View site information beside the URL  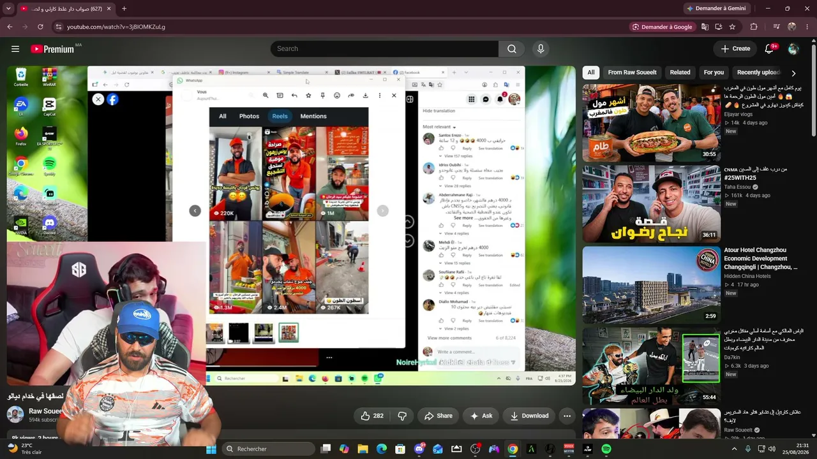pos(58,27)
